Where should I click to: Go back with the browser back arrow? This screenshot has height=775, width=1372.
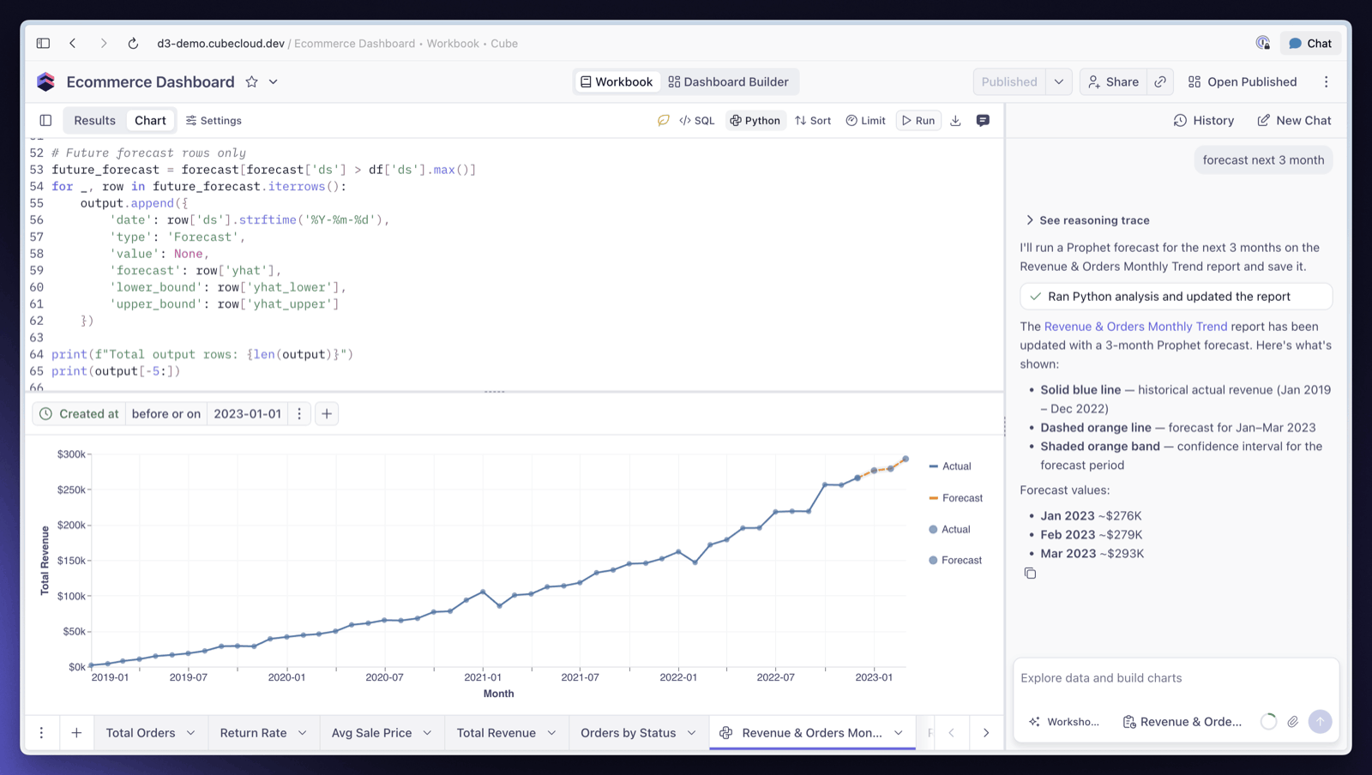[73, 43]
